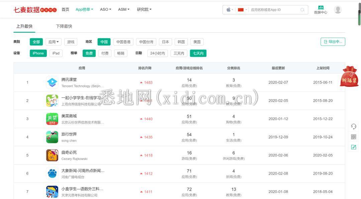Open the 小盒学生 app link
Image resolution: width=361 pixels, height=199 pixels.
point(83,189)
